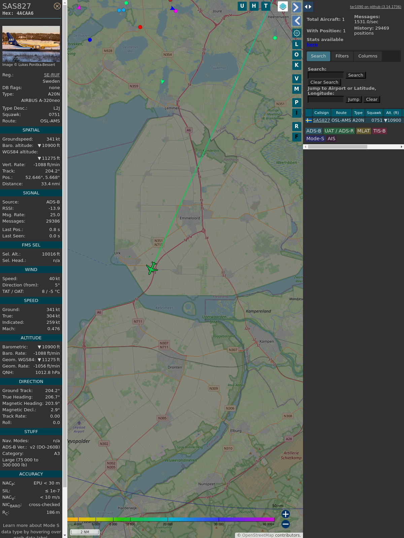This screenshot has height=538, width=404.
Task: Toggle the I map button
Action: [297, 113]
